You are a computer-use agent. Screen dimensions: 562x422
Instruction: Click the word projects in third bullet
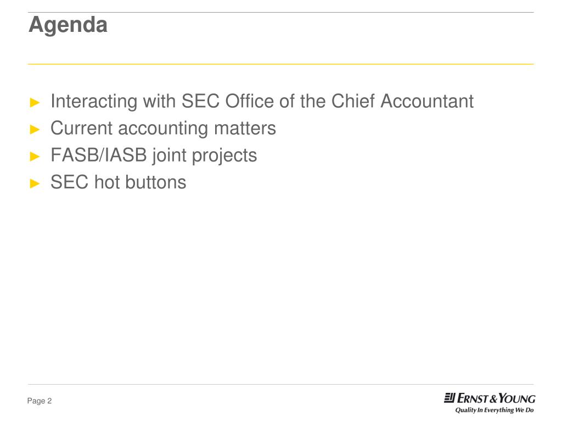(x=224, y=156)
